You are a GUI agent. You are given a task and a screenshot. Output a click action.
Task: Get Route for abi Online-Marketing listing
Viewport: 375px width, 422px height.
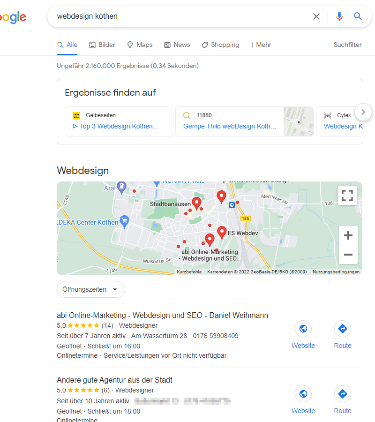pos(343,329)
